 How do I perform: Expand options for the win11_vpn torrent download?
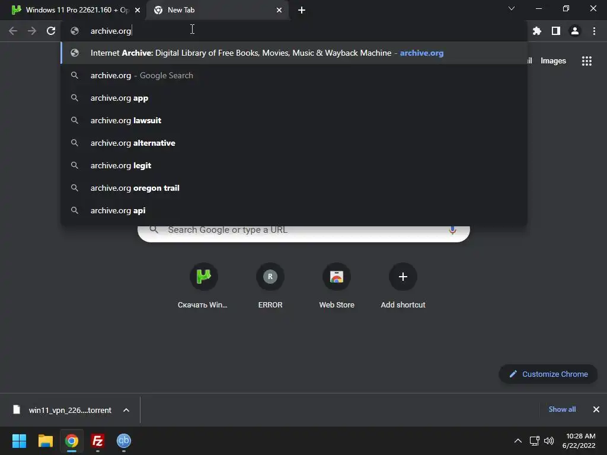[x=126, y=410]
